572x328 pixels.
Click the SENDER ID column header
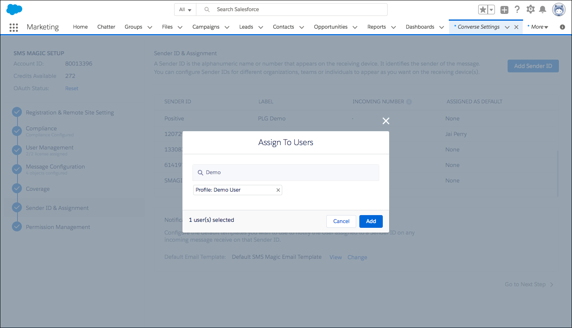coord(178,102)
